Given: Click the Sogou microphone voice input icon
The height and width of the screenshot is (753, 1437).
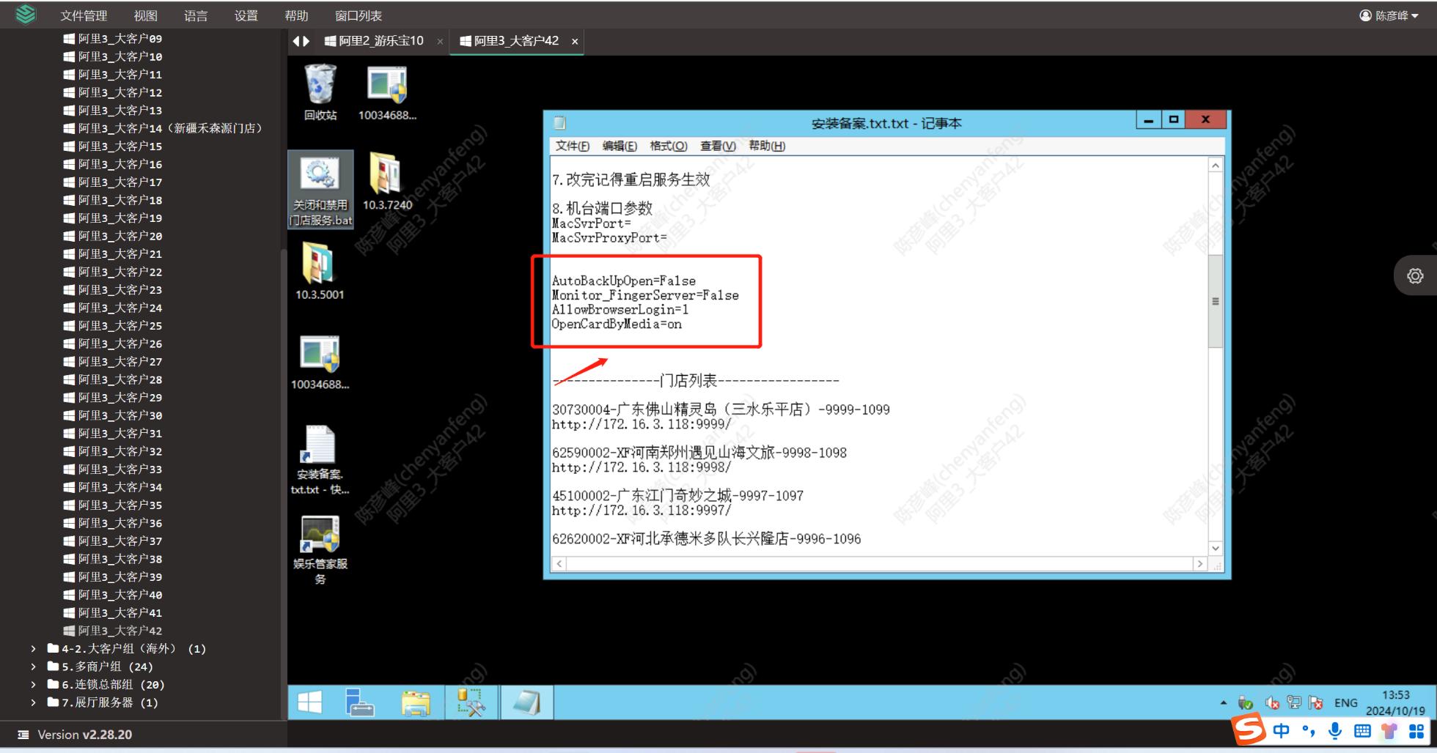Looking at the screenshot, I should point(1335,730).
